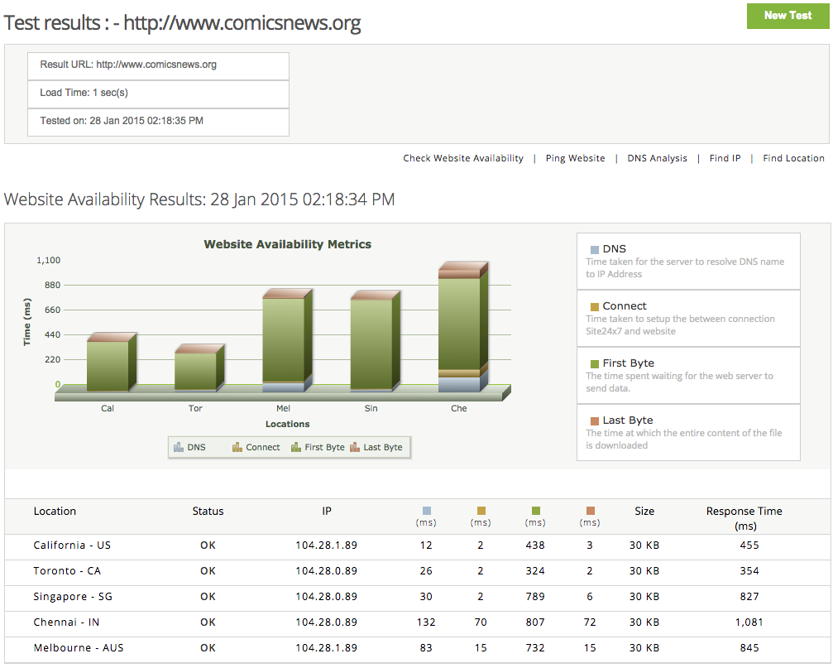The height and width of the screenshot is (668, 833).
Task: Click the gold Connect column header swatch
Action: (481, 511)
